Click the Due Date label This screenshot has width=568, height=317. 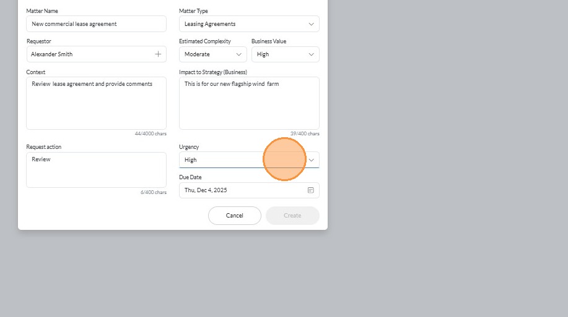[x=190, y=177]
